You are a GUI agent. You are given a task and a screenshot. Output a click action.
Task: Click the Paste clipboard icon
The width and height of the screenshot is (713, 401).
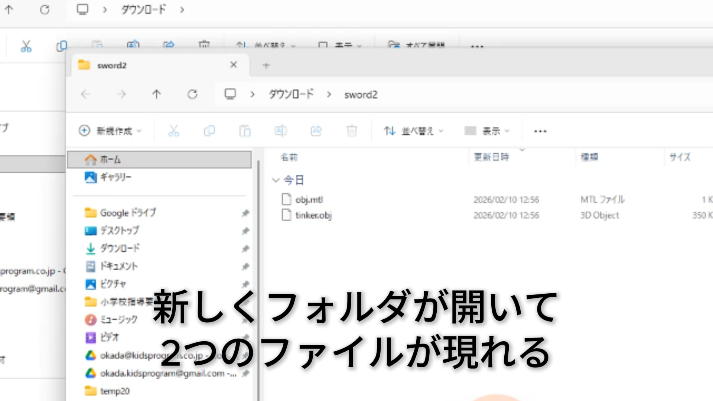click(245, 131)
